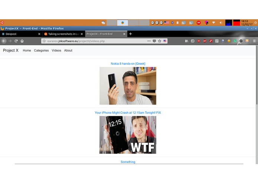Open page actions three-dot menu
The width and height of the screenshot is (258, 183).
[x=149, y=41]
